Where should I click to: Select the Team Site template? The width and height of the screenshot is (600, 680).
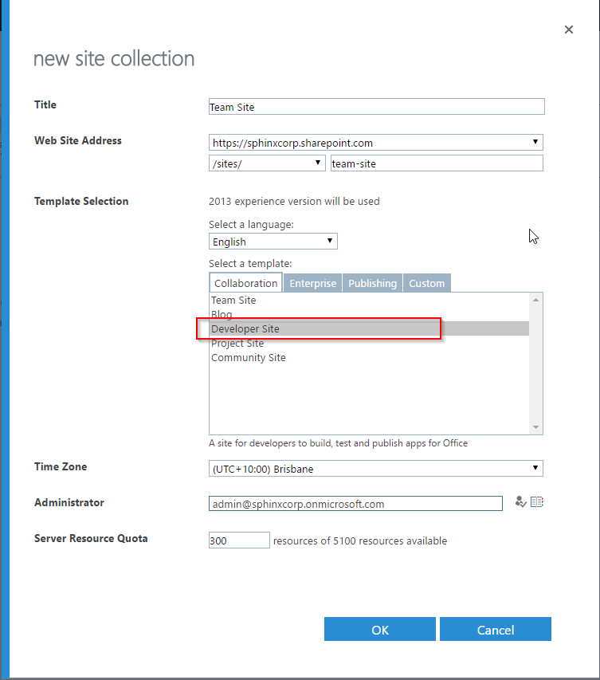click(x=369, y=300)
